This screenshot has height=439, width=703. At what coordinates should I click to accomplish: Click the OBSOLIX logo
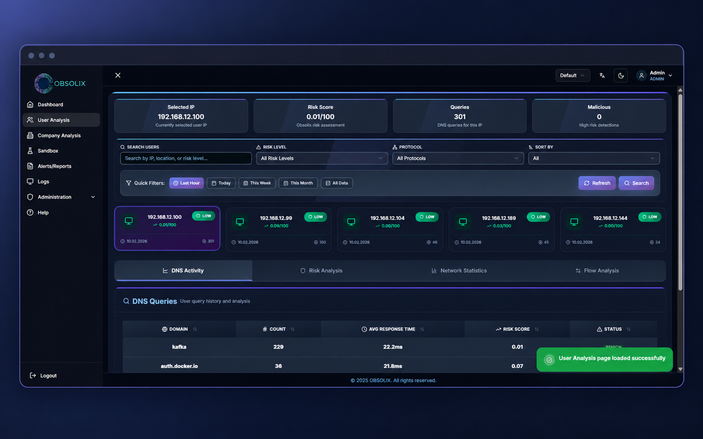(60, 83)
